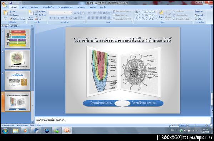This screenshot has height=141, width=214.
Task: Reset the slide layout
Action: (40, 15)
